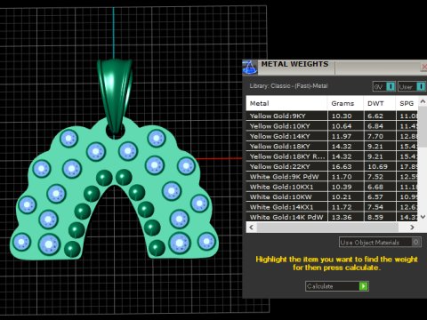Click the 13.36 grams value

pos(342,217)
